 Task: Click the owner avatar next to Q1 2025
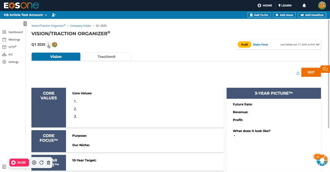pyautogui.click(x=54, y=44)
